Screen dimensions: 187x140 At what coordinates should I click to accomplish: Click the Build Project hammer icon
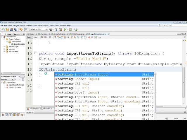pos(56,29)
